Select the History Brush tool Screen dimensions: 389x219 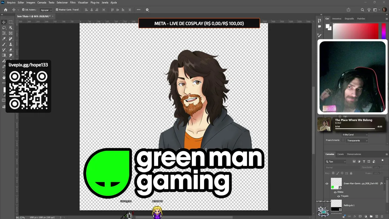tap(4, 50)
